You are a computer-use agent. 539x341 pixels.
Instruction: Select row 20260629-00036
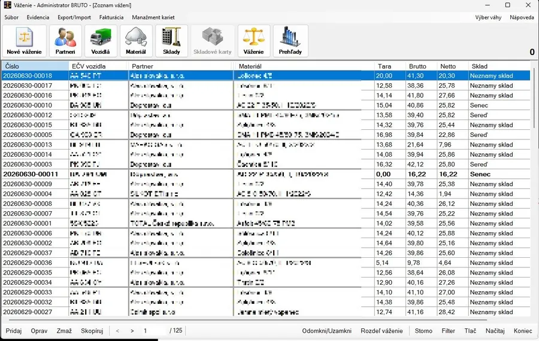[266, 263]
